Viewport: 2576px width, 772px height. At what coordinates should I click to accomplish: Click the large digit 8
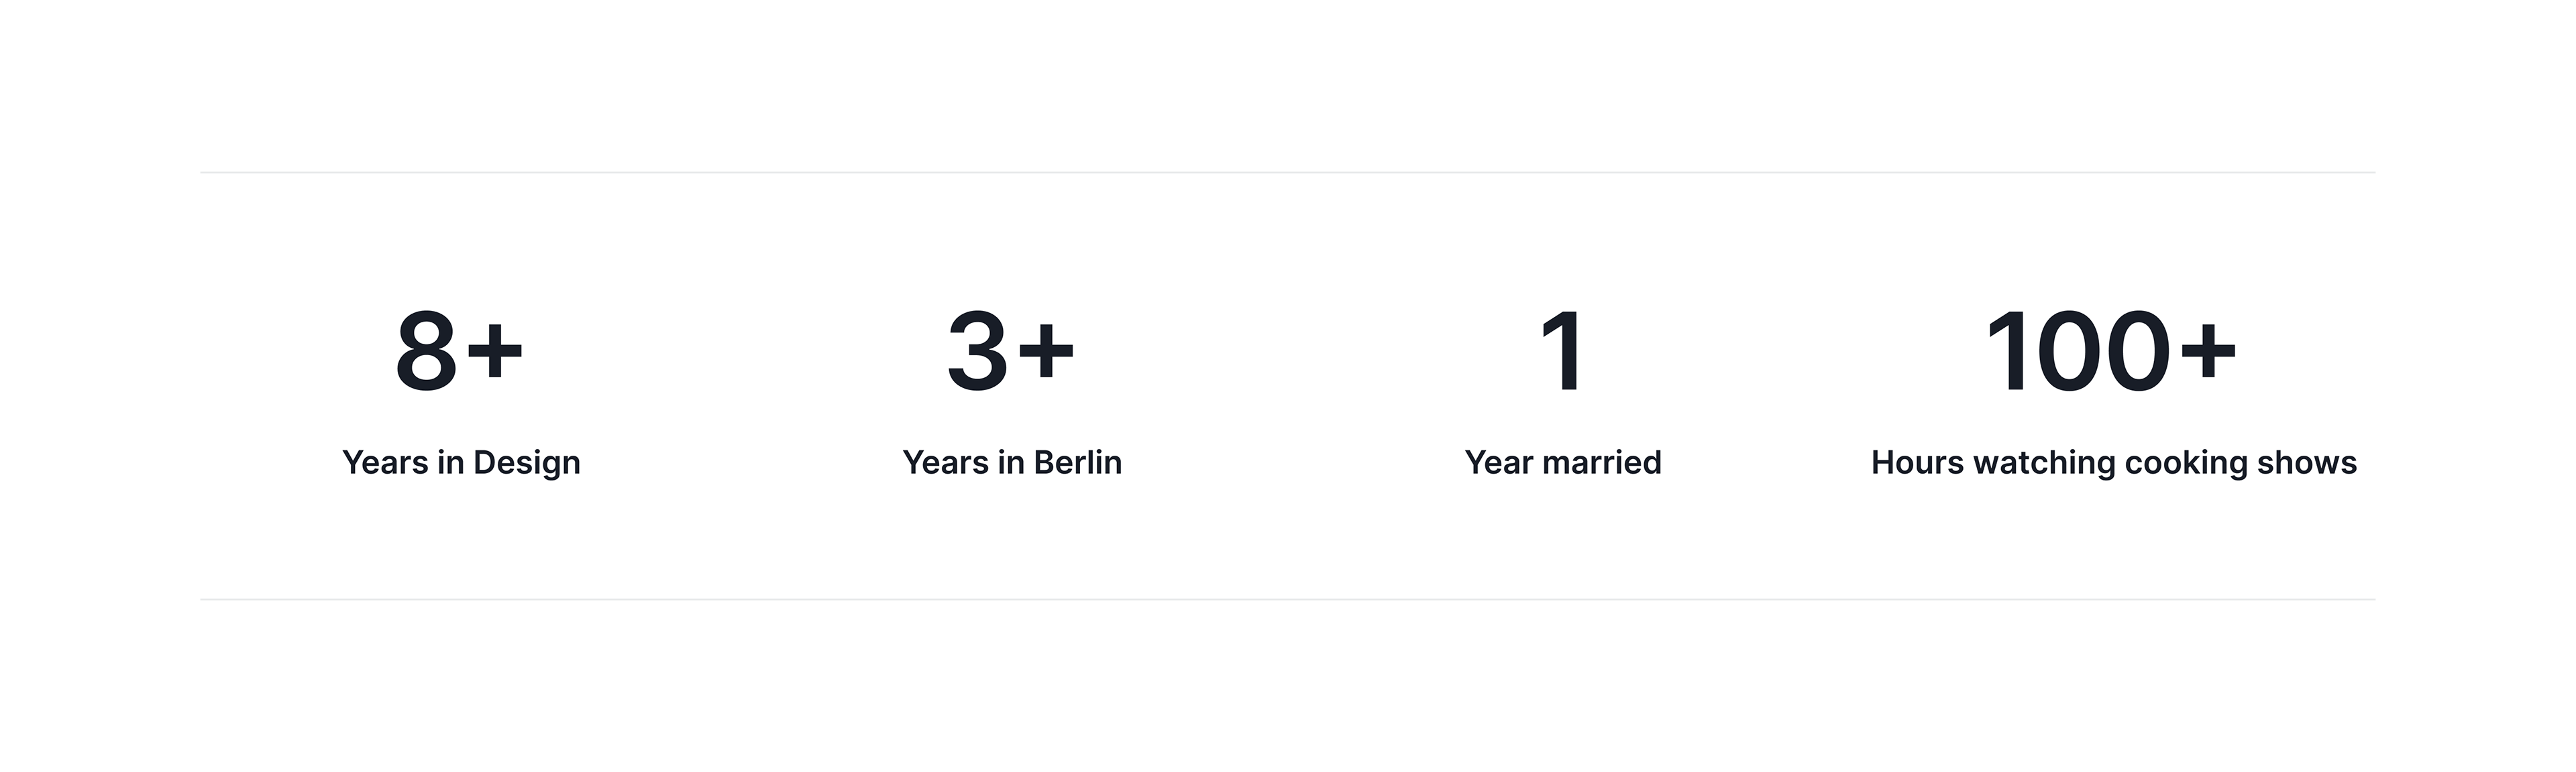pyautogui.click(x=427, y=352)
